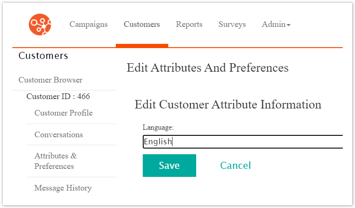355x208 pixels.
Task: Open the Customer Profile page
Action: point(63,113)
